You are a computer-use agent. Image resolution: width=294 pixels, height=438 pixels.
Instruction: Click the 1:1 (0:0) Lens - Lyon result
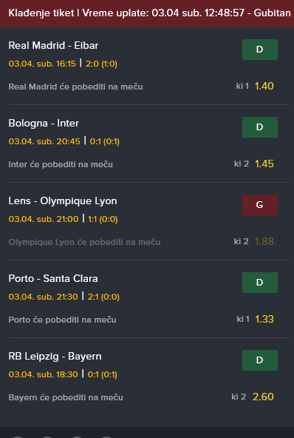click(103, 219)
